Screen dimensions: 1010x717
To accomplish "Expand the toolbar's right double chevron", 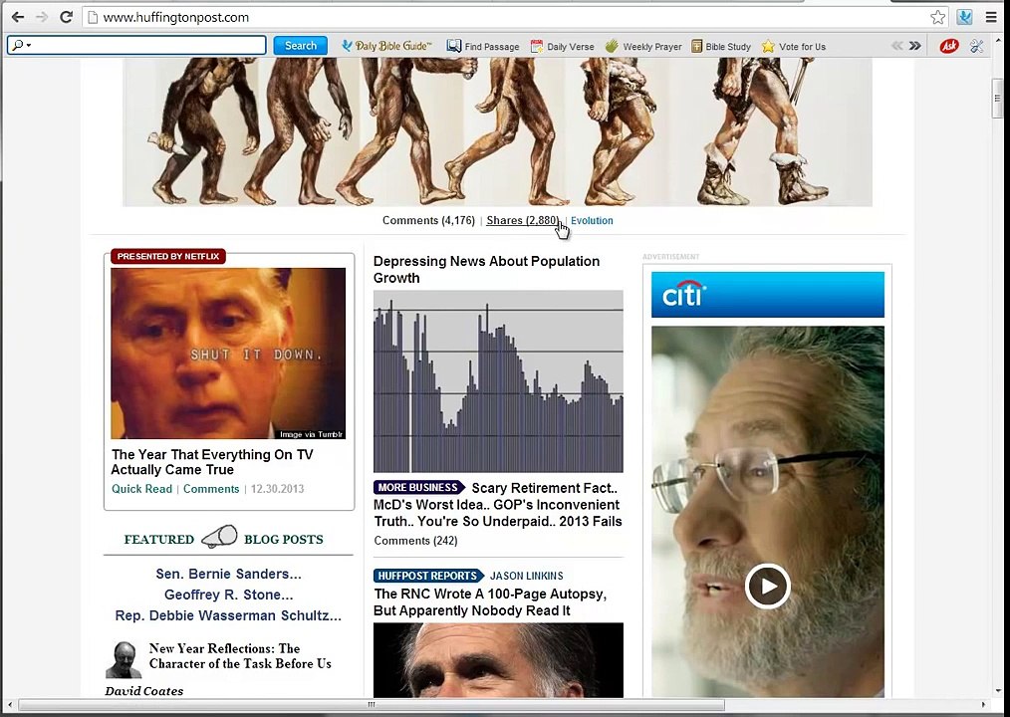I will pos(914,46).
